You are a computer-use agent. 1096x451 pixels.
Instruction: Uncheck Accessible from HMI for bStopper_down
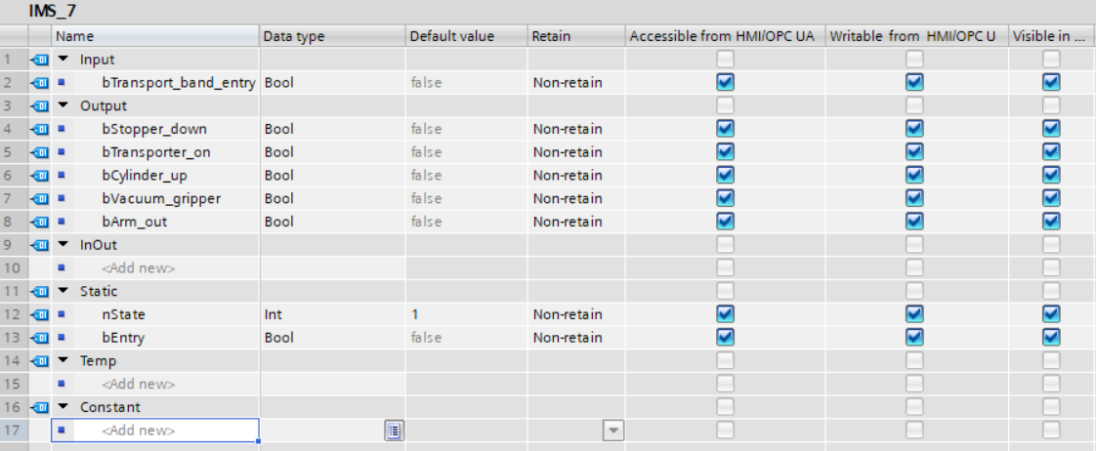(x=725, y=129)
